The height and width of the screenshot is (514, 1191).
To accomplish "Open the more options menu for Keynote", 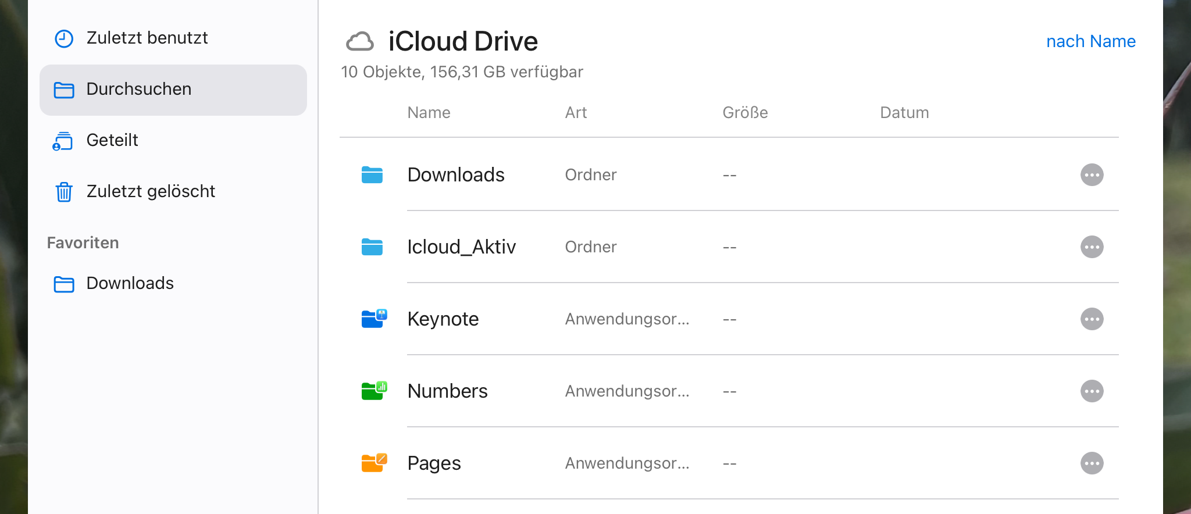I will (x=1092, y=319).
